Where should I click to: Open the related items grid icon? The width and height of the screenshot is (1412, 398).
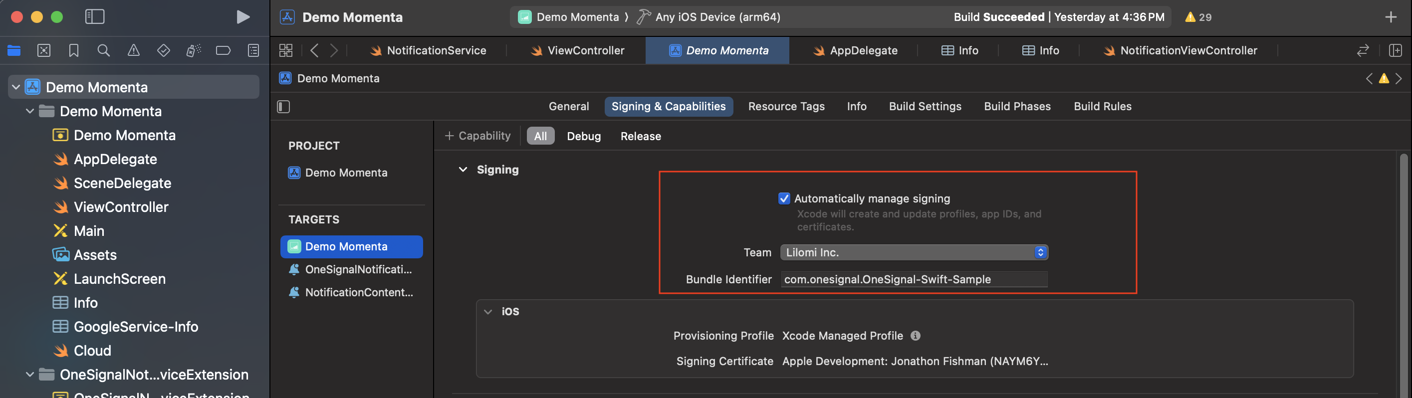pos(285,50)
